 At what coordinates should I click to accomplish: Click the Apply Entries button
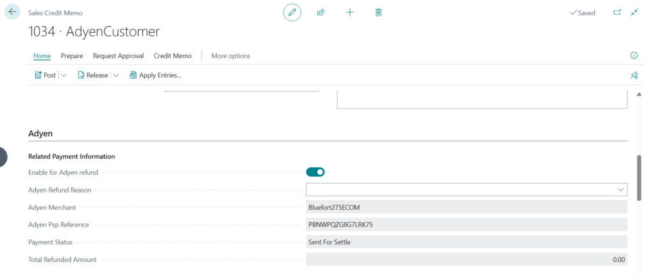(x=155, y=75)
